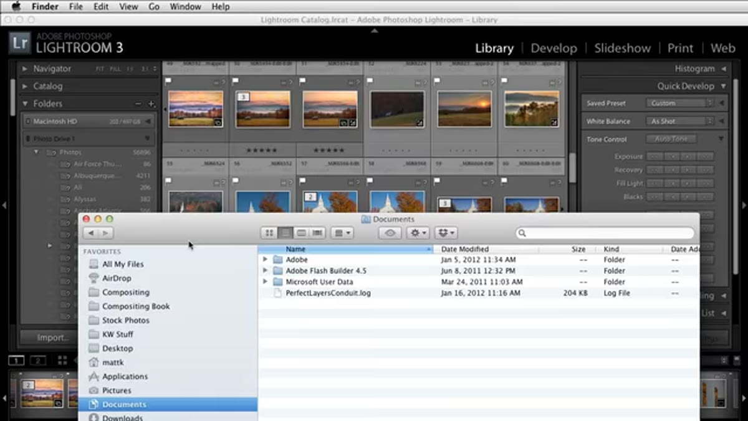Expand the Navigator panel in Lightroom
The width and height of the screenshot is (748, 421).
pyautogui.click(x=25, y=69)
